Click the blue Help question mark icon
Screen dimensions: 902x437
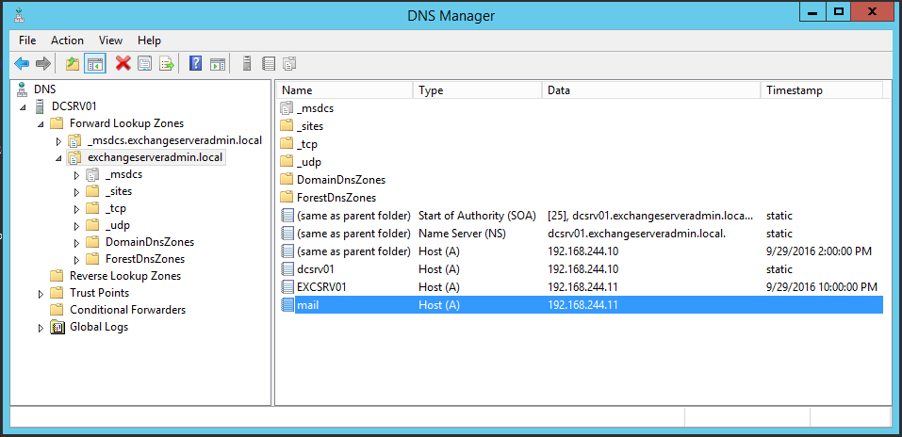click(x=196, y=64)
